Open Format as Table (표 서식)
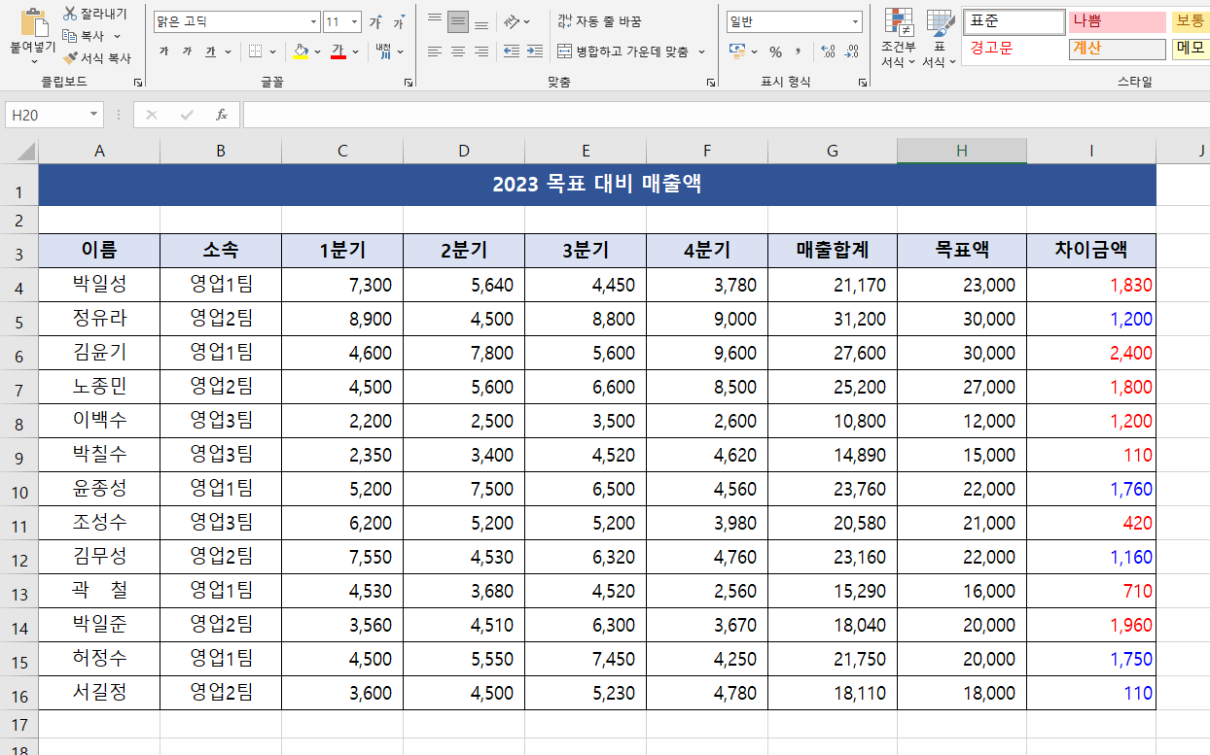This screenshot has width=1210, height=755. point(940,39)
